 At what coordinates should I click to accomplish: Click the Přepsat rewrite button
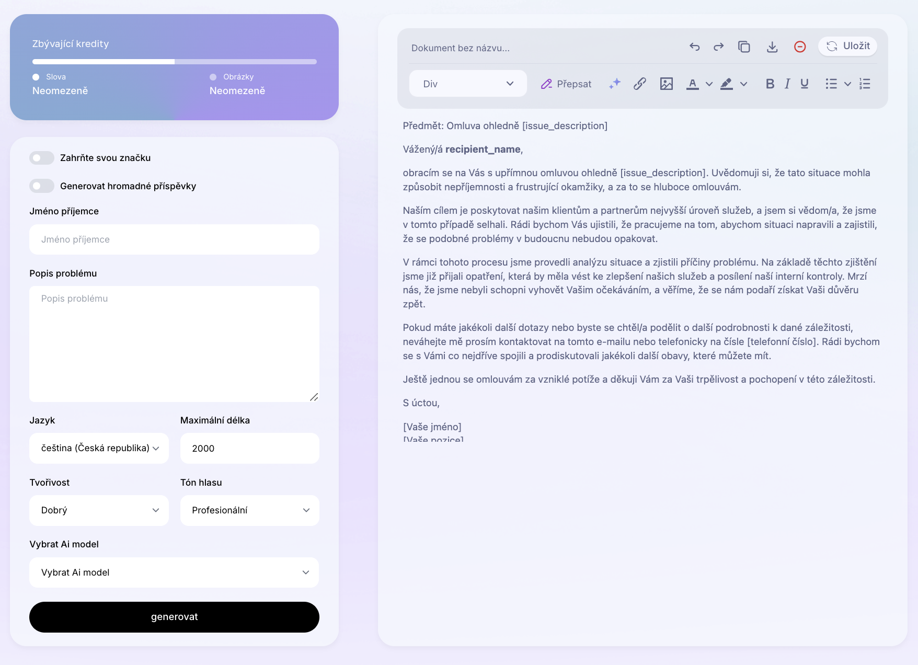(566, 84)
